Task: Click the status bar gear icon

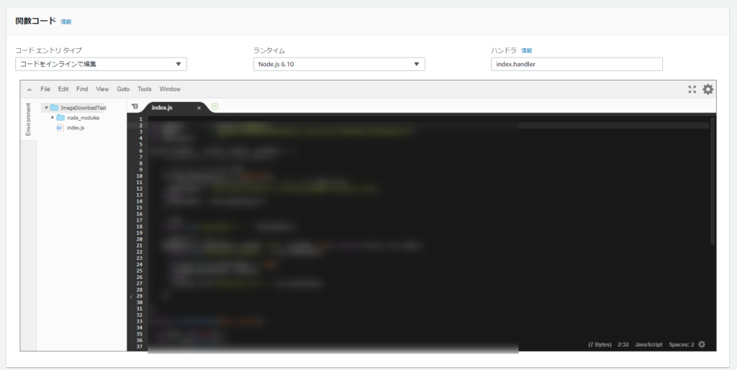Action: (x=702, y=344)
